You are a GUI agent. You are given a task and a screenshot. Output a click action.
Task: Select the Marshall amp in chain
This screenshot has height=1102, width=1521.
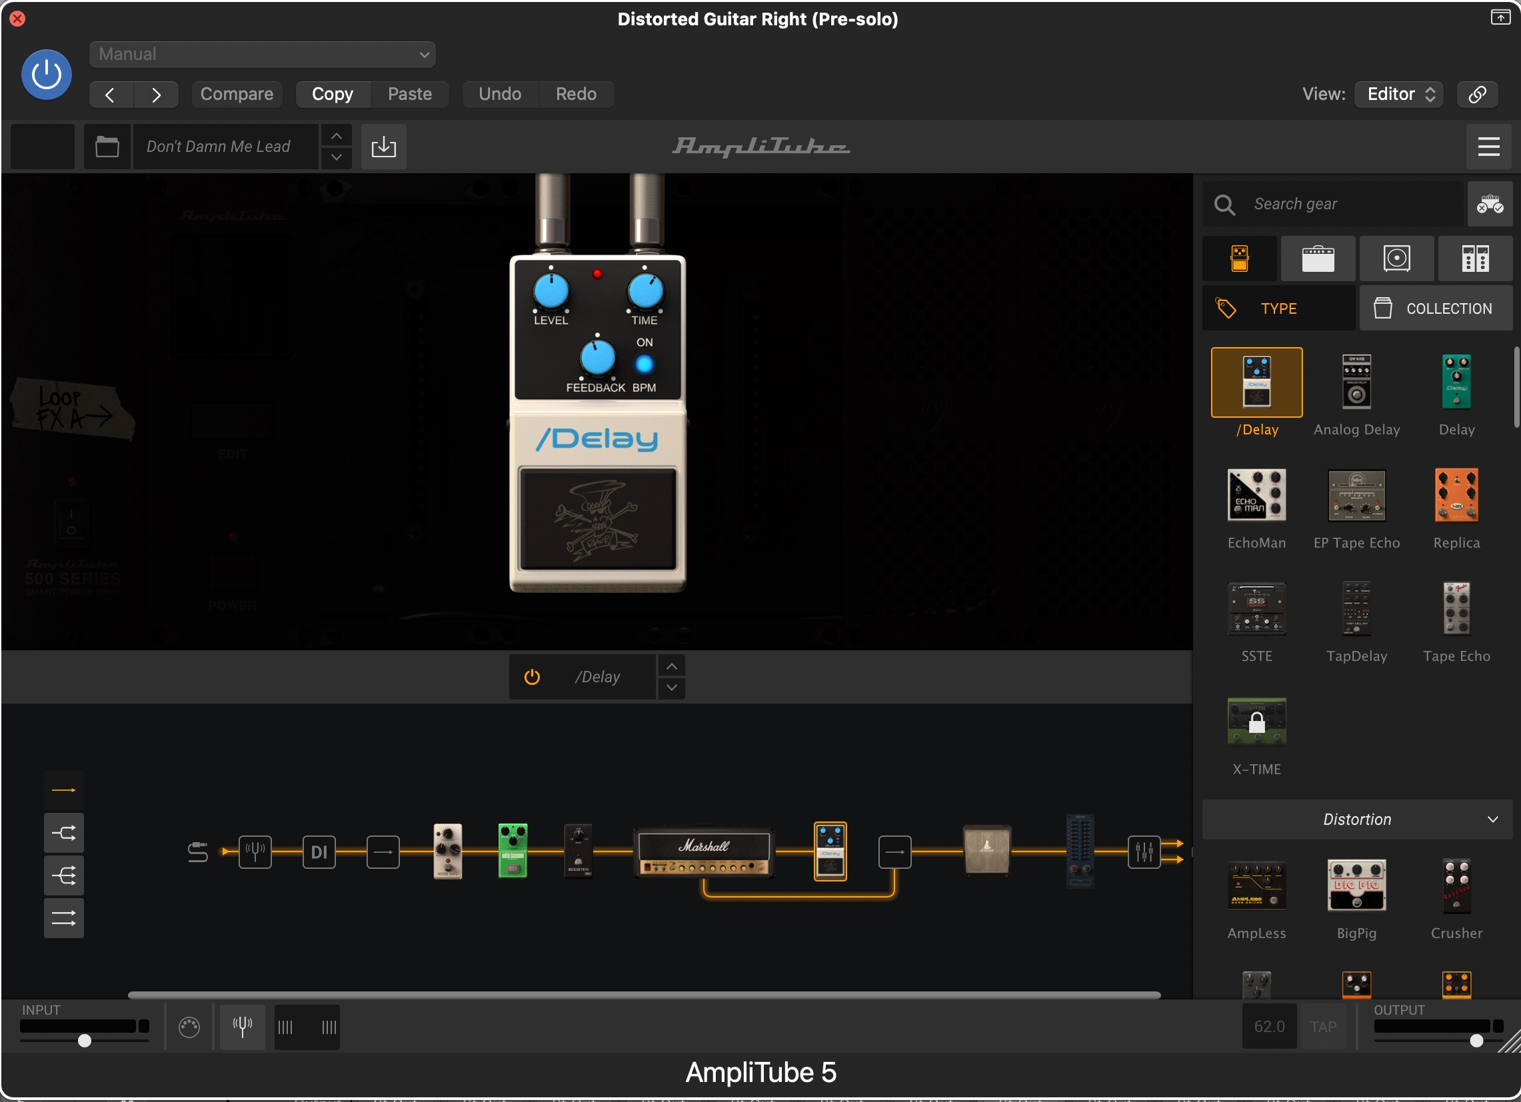(704, 853)
